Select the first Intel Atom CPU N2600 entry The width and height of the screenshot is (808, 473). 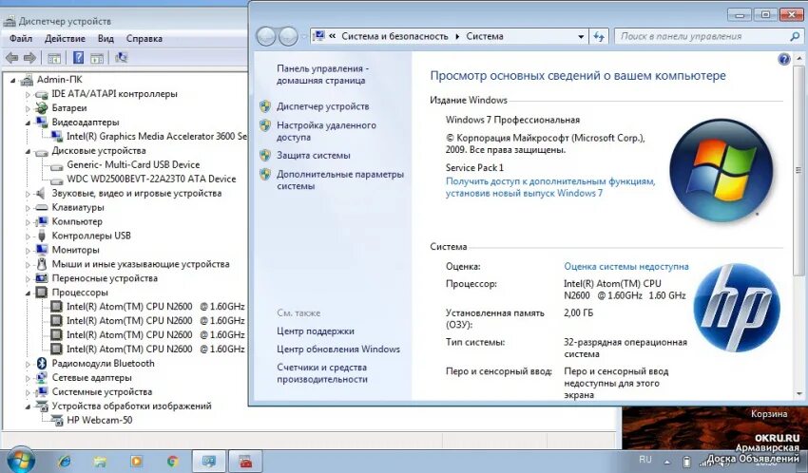click(155, 307)
